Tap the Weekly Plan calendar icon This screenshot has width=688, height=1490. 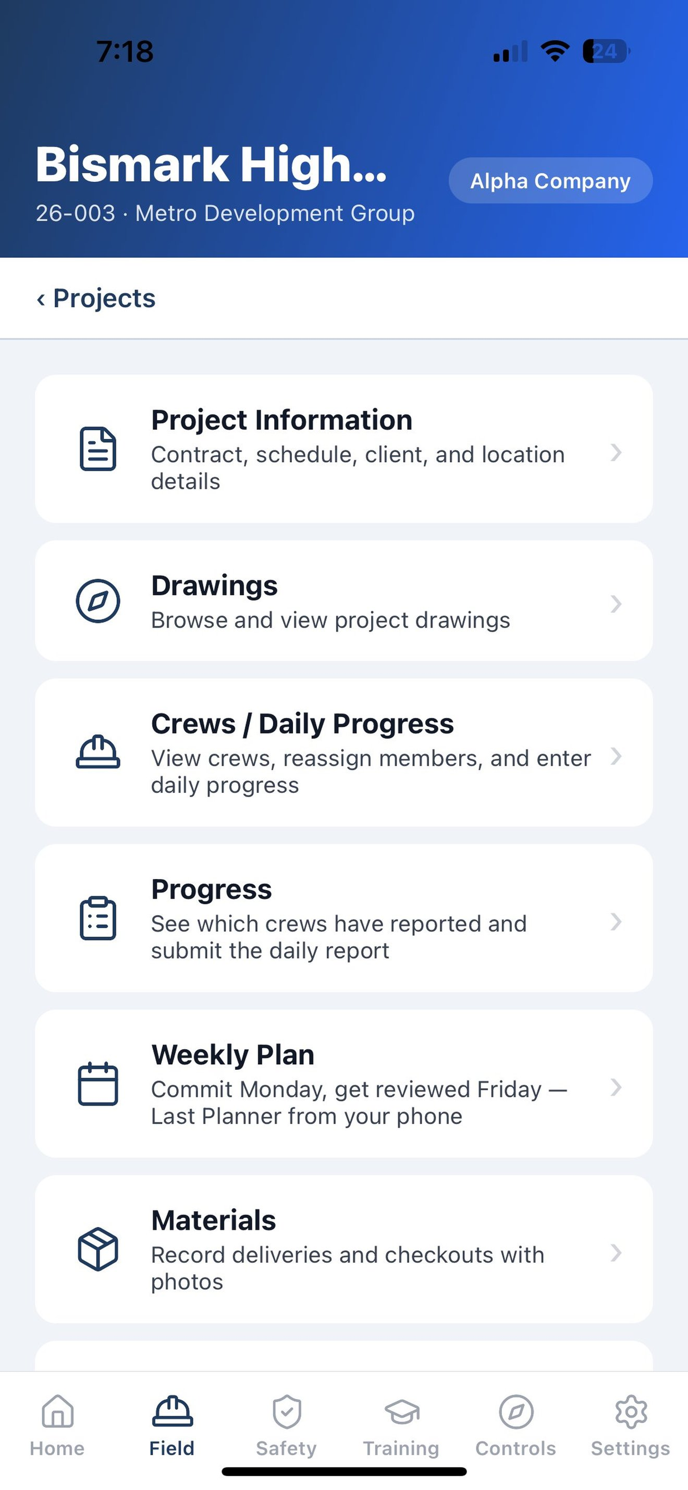97,1083
